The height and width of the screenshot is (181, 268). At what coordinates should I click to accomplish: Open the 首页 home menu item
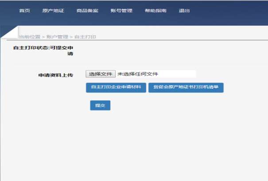[24, 11]
